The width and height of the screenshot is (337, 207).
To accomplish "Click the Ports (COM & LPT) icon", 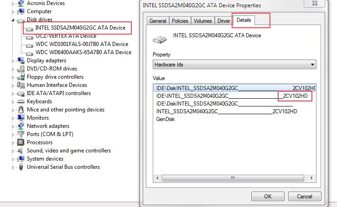I will tap(21, 134).
